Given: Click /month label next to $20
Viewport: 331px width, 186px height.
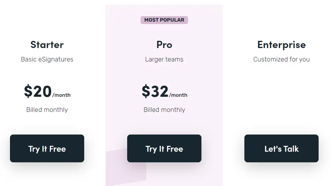Looking at the screenshot, I should tap(62, 95).
